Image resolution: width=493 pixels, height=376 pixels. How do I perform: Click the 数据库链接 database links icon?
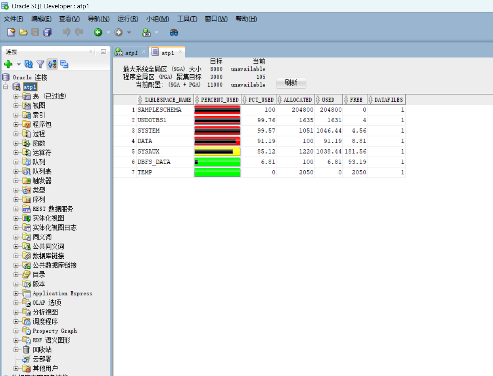point(27,256)
